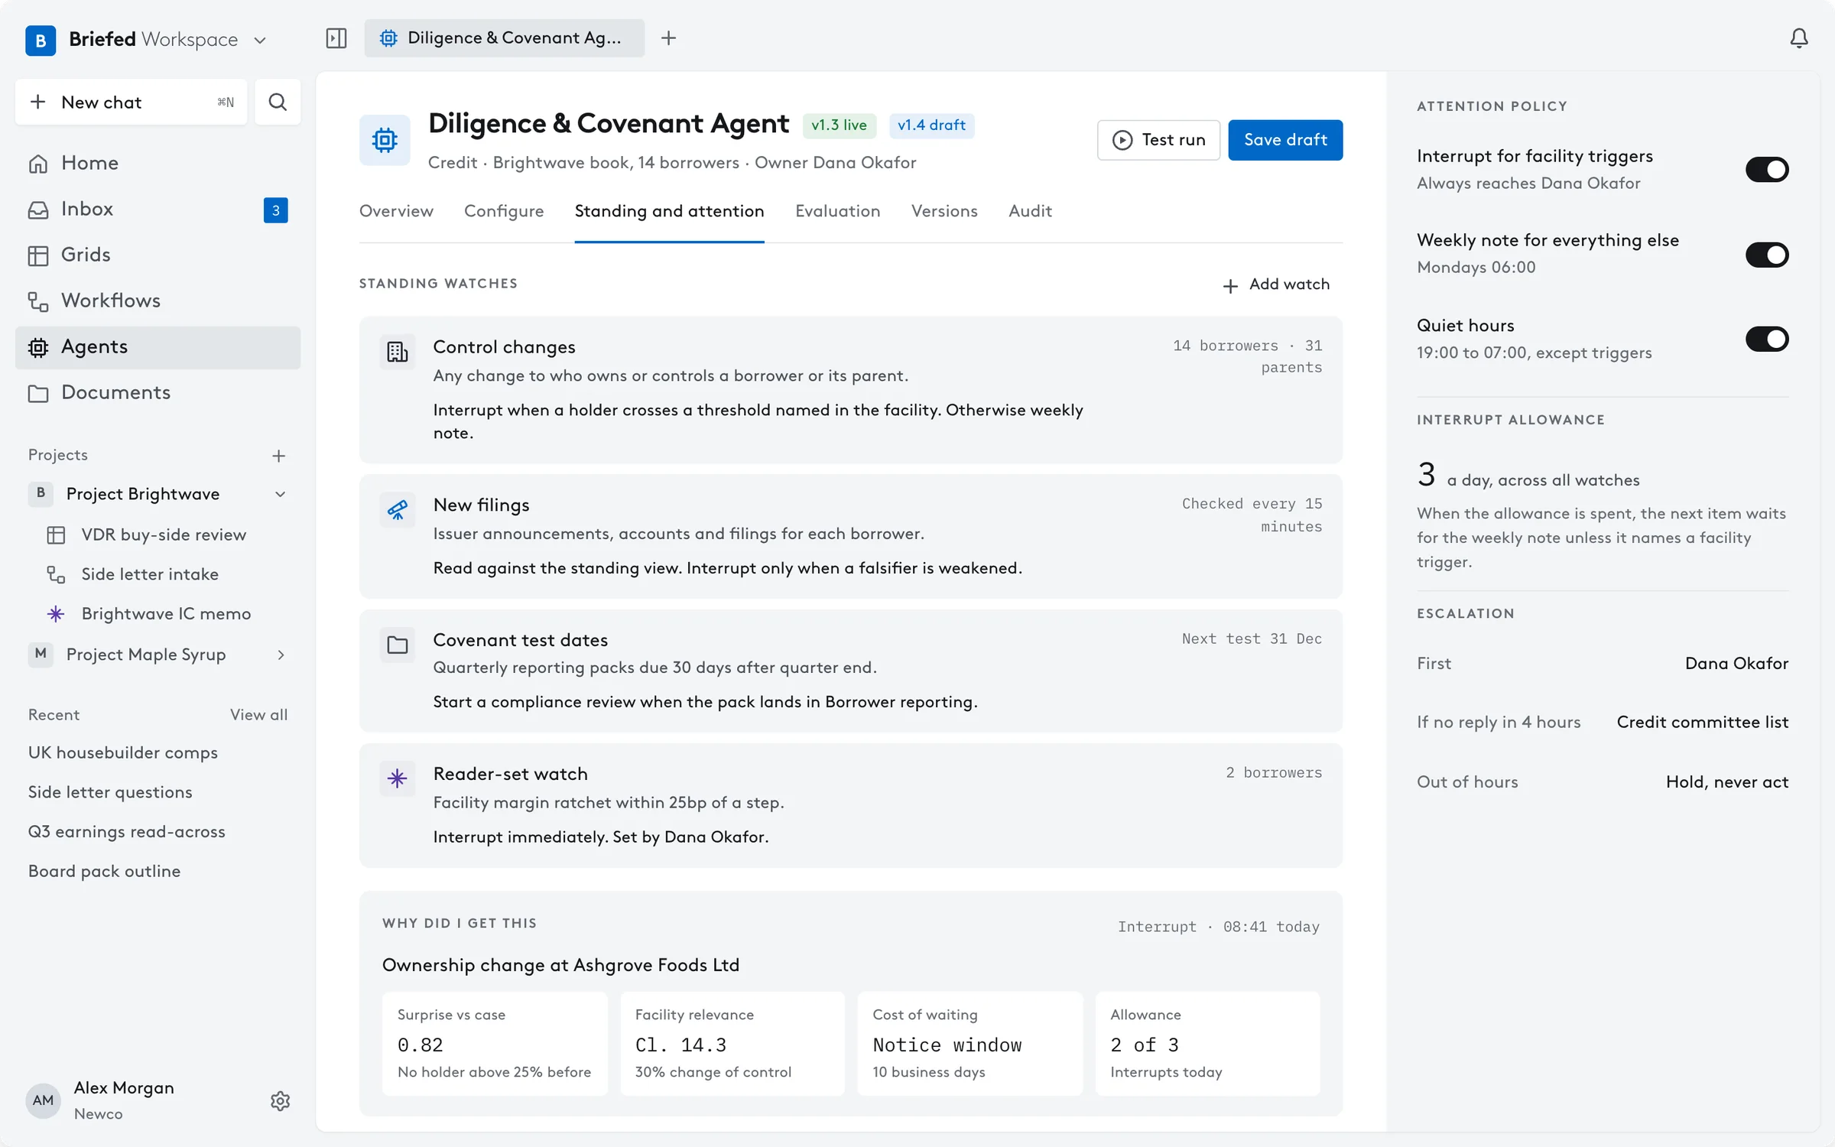The image size is (1835, 1147).
Task: Open Workflows in the sidebar
Action: pos(158,301)
